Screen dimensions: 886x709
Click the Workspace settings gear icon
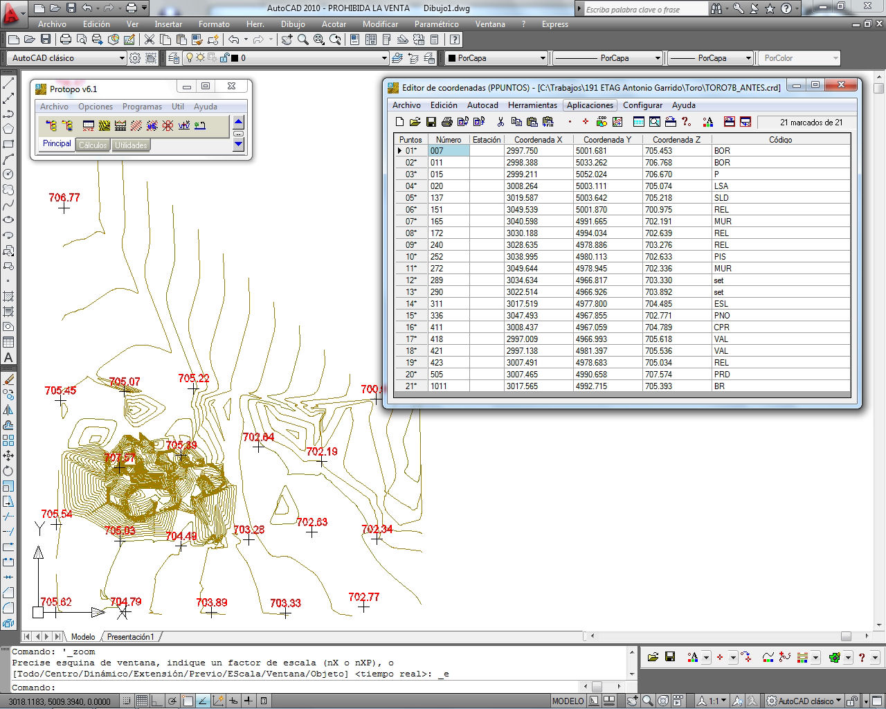pos(136,58)
